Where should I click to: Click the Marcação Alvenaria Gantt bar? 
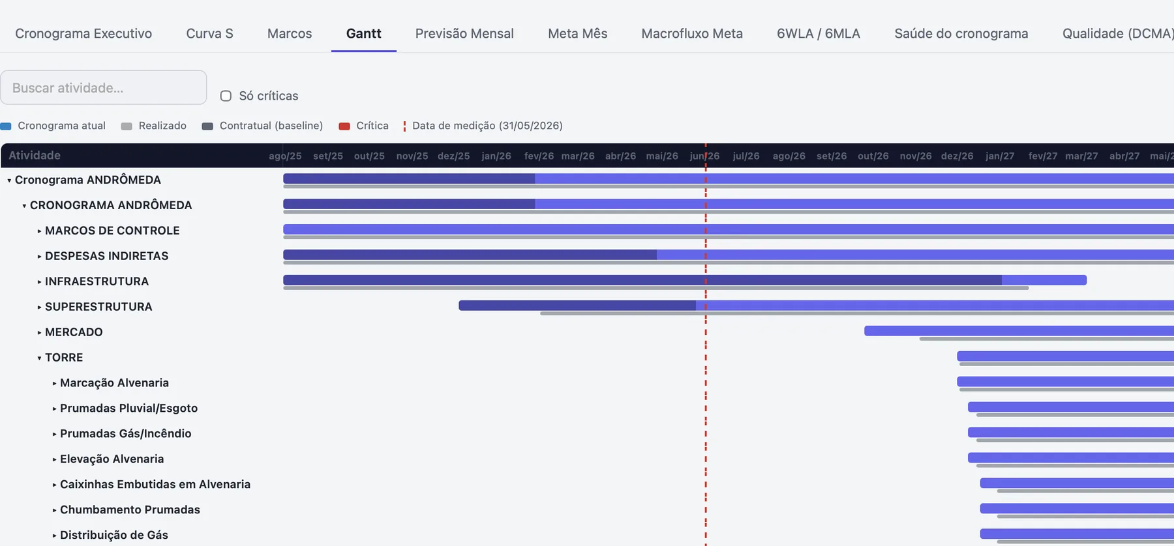[1065, 382]
